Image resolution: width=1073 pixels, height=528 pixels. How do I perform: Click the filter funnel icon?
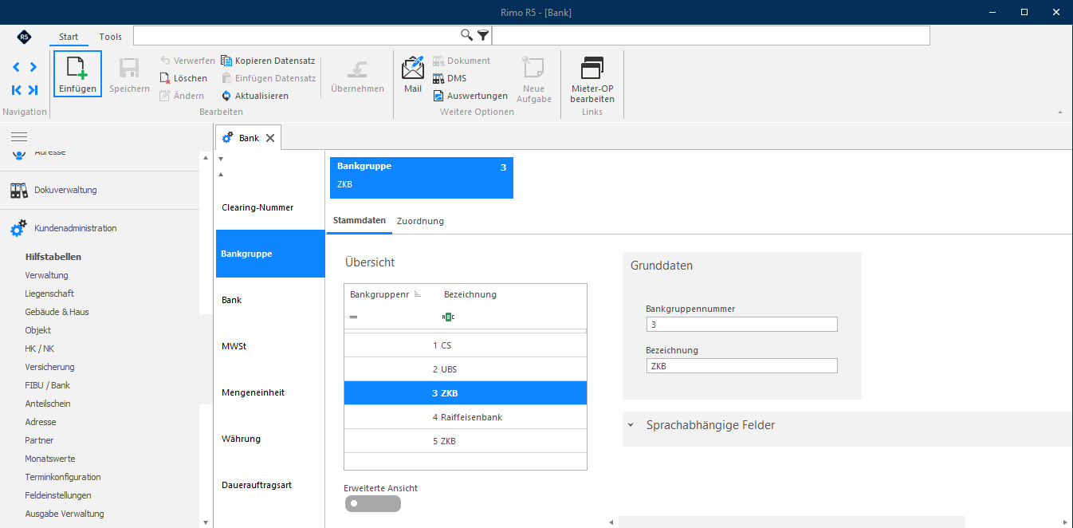click(483, 35)
